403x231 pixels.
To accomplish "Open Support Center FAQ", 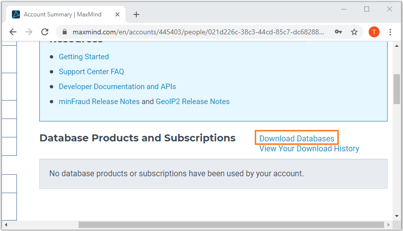I will pos(91,72).
